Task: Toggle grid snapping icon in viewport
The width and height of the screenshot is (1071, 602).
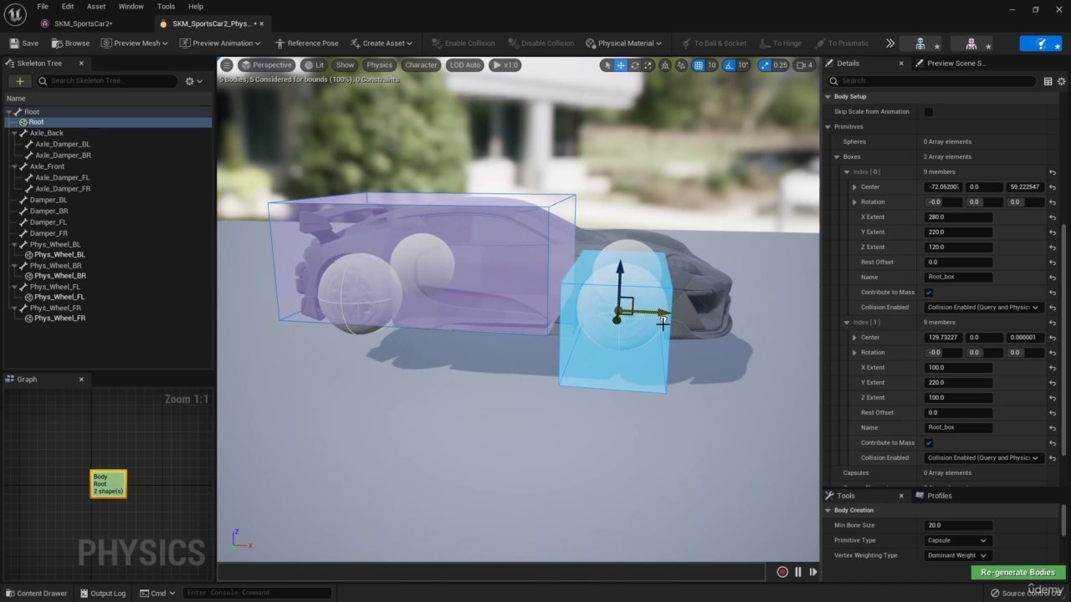Action: click(699, 65)
